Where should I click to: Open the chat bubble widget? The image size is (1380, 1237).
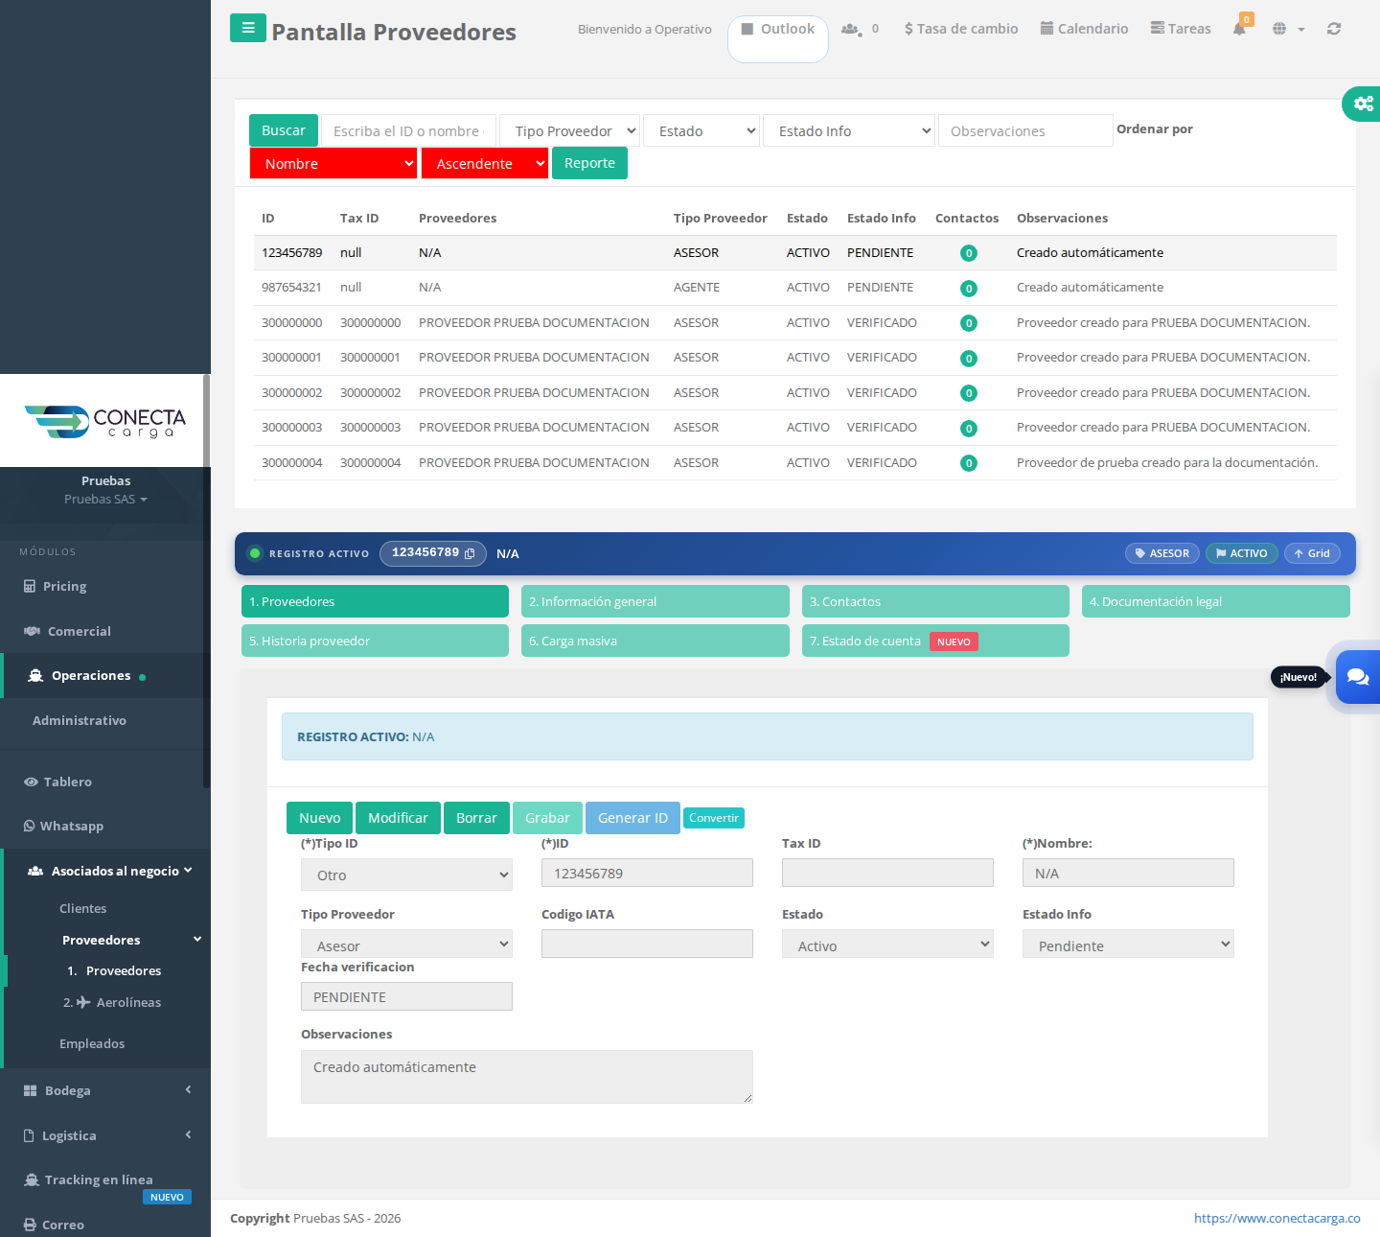(1357, 677)
